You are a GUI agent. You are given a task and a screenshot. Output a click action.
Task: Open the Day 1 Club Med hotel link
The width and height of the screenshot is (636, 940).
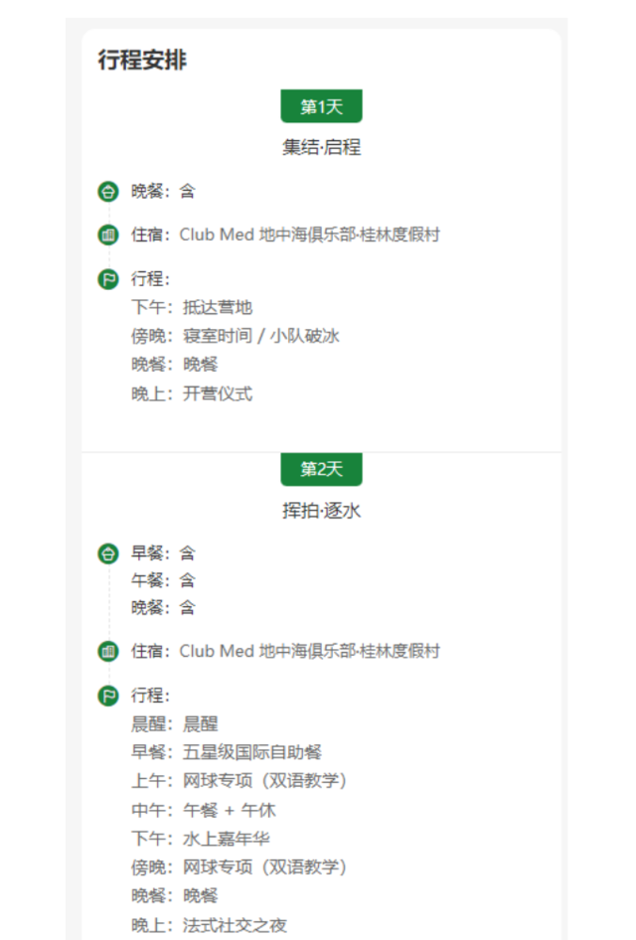[309, 235]
